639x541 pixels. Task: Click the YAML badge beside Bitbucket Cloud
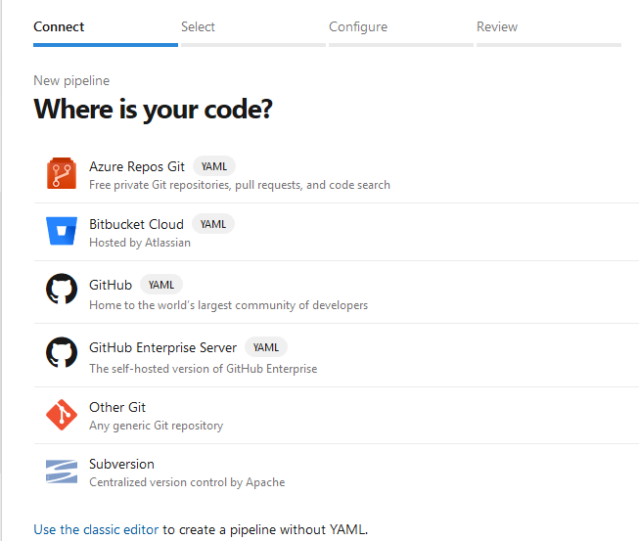[213, 224]
